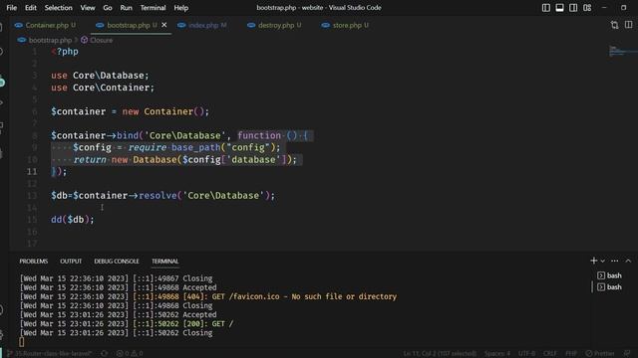Viewport: 638px width, 358px height.
Task: Open the Selection menu
Action: [58, 8]
